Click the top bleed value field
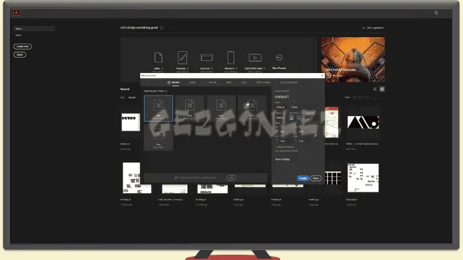 point(283,131)
